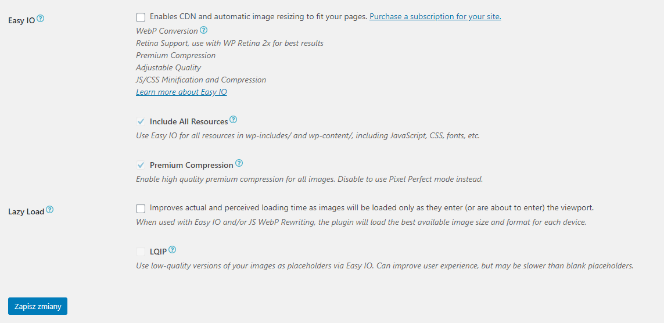Uncheck the Premium Compression checkbox
This screenshot has height=323, width=664.
[141, 165]
